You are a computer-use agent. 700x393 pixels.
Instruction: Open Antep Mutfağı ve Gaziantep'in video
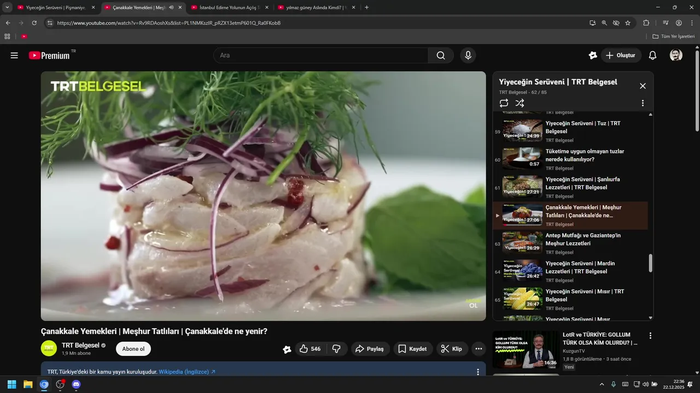click(570, 243)
